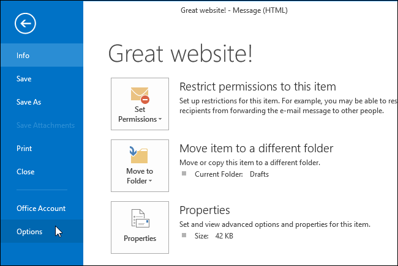Click 'Set and view advanced options' description

(x=275, y=224)
